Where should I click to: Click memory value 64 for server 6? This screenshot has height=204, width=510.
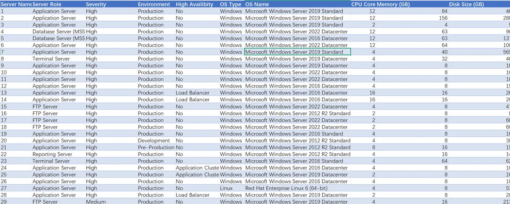412,45
